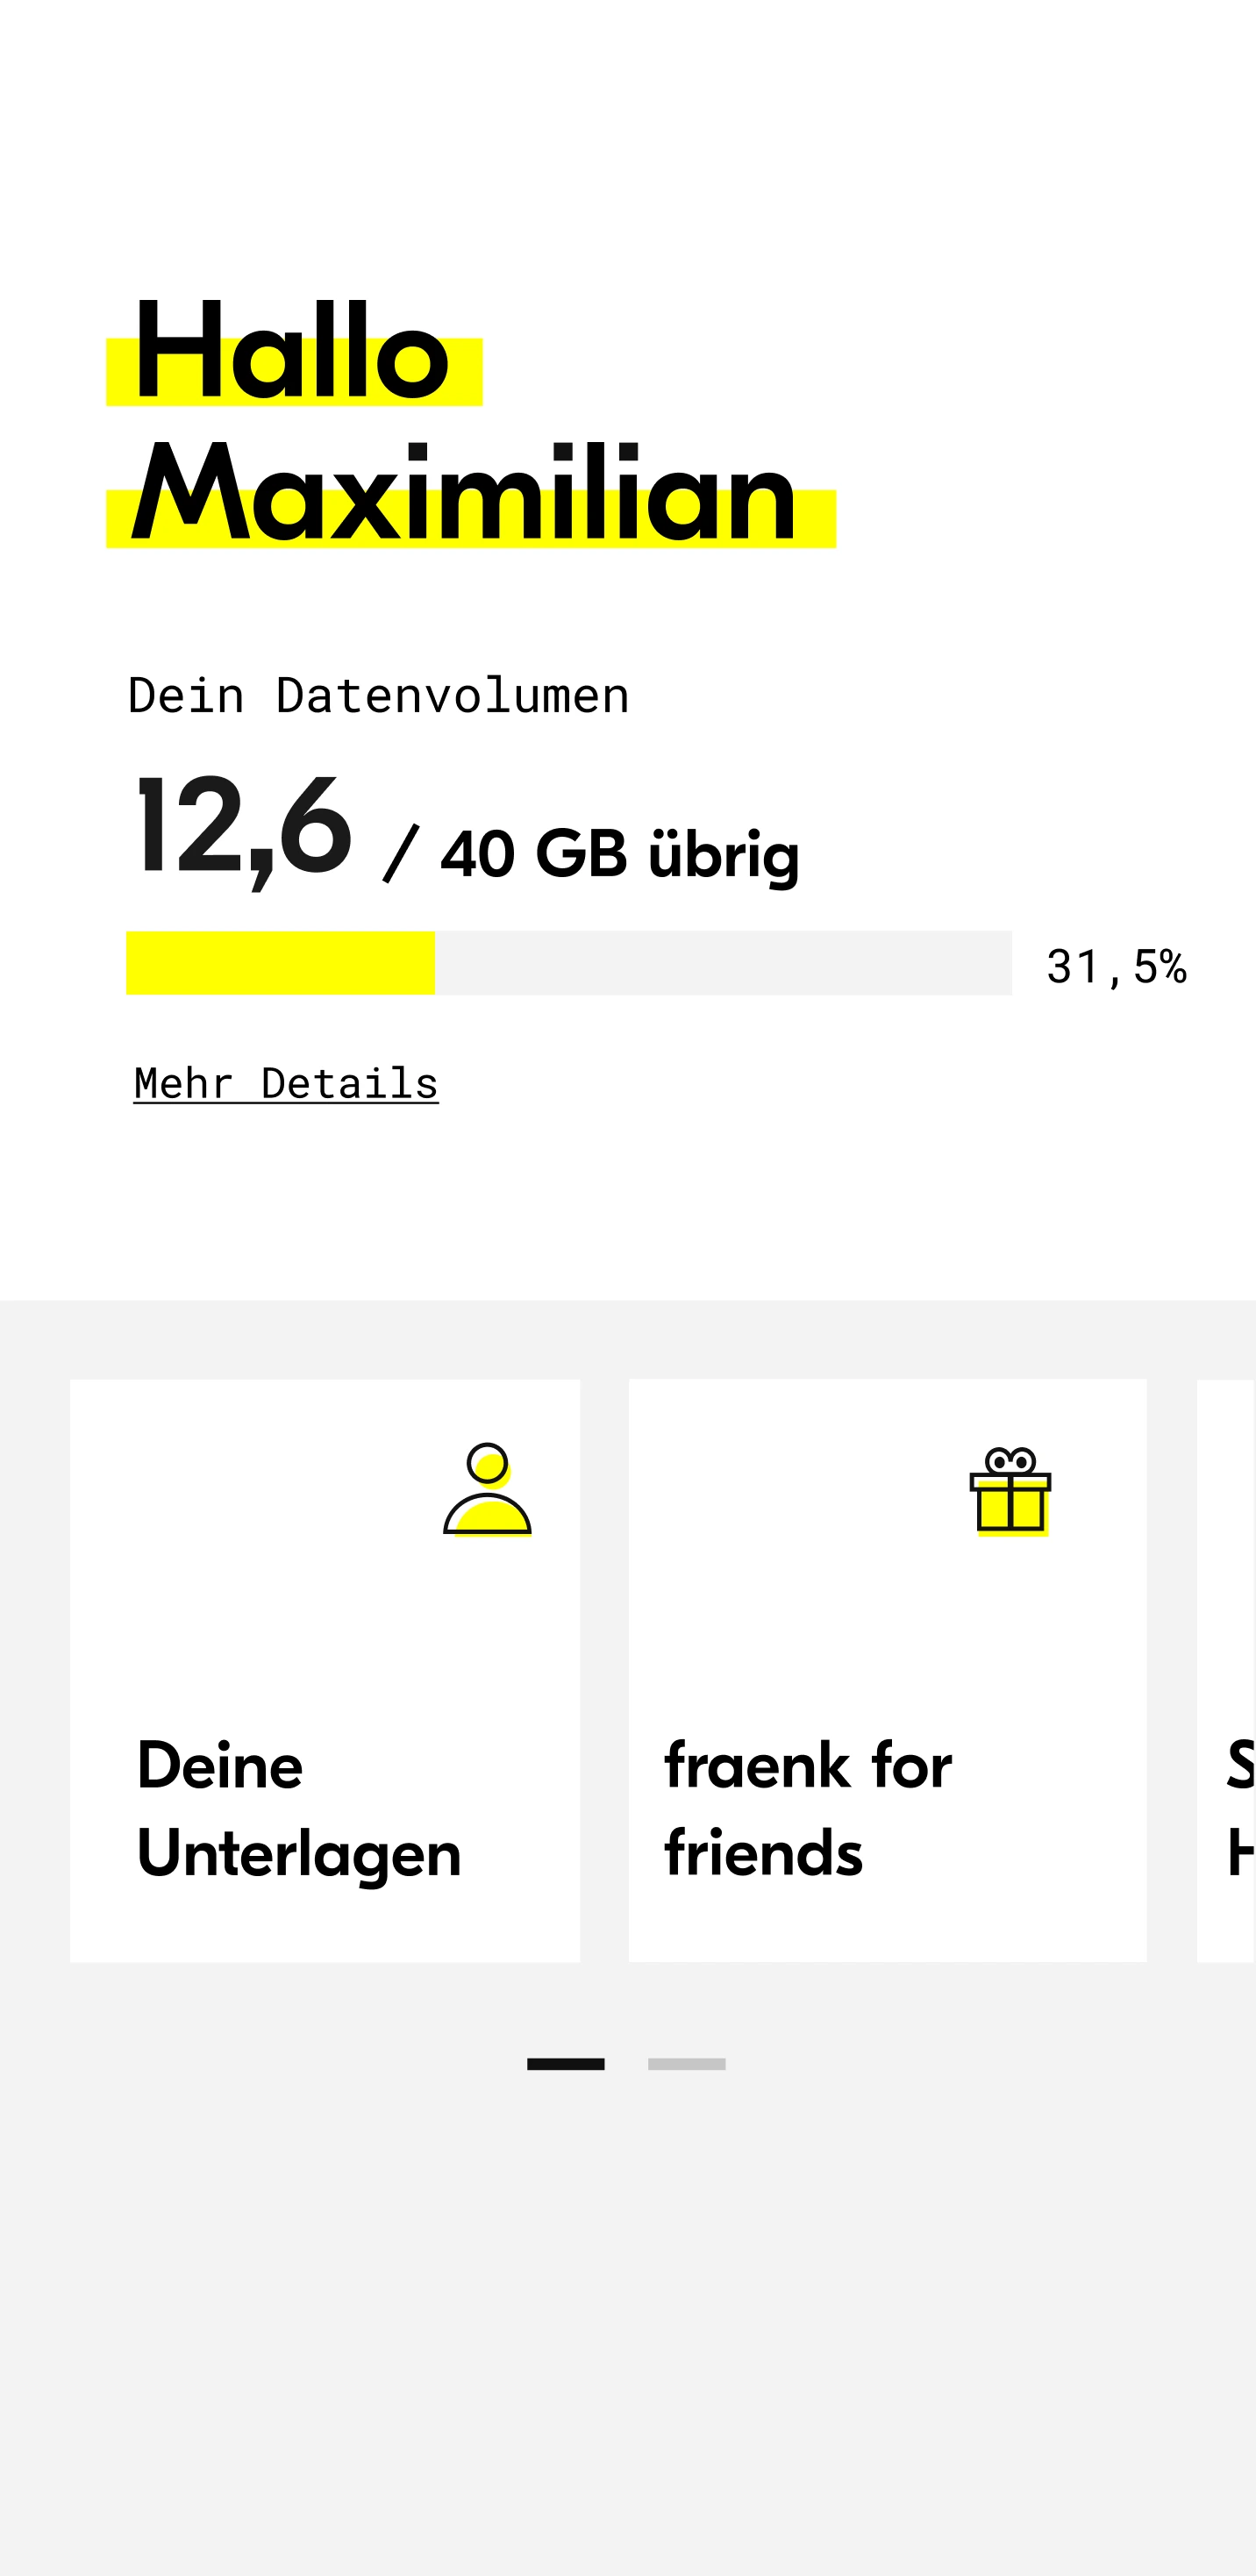
Task: Open the Deine Unterlagen card title
Action: coord(299,1809)
